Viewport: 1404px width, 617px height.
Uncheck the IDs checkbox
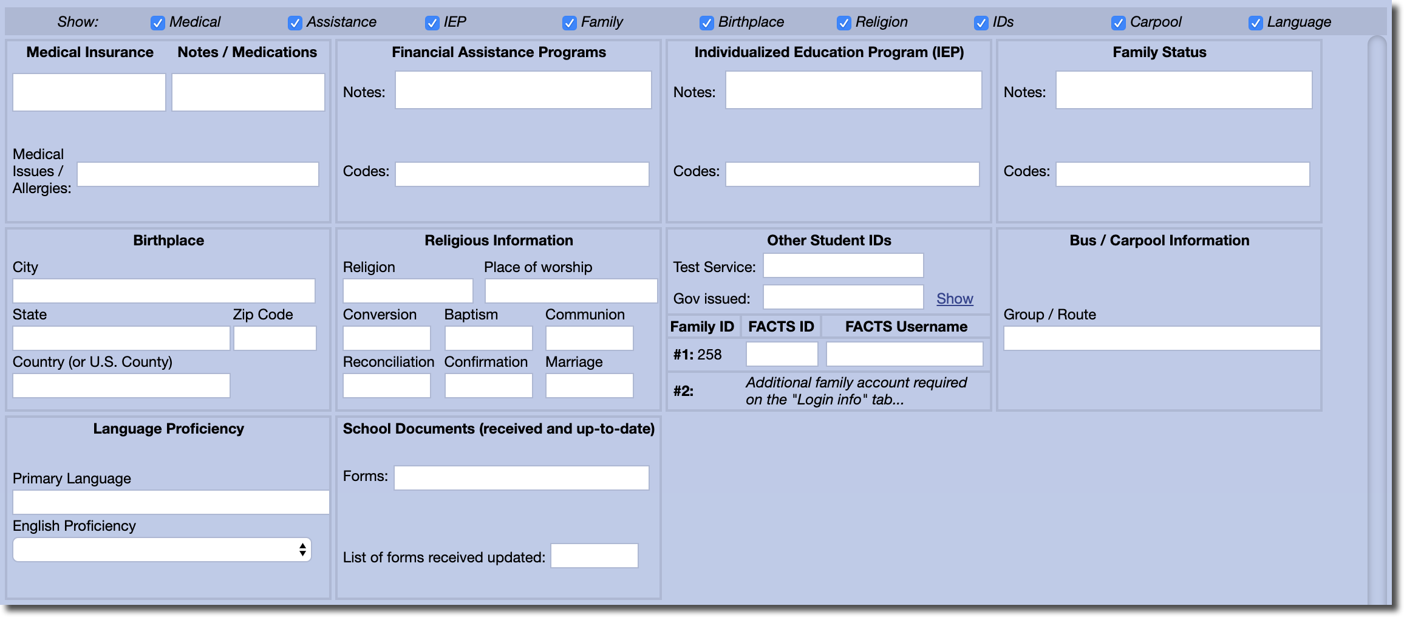click(x=981, y=23)
